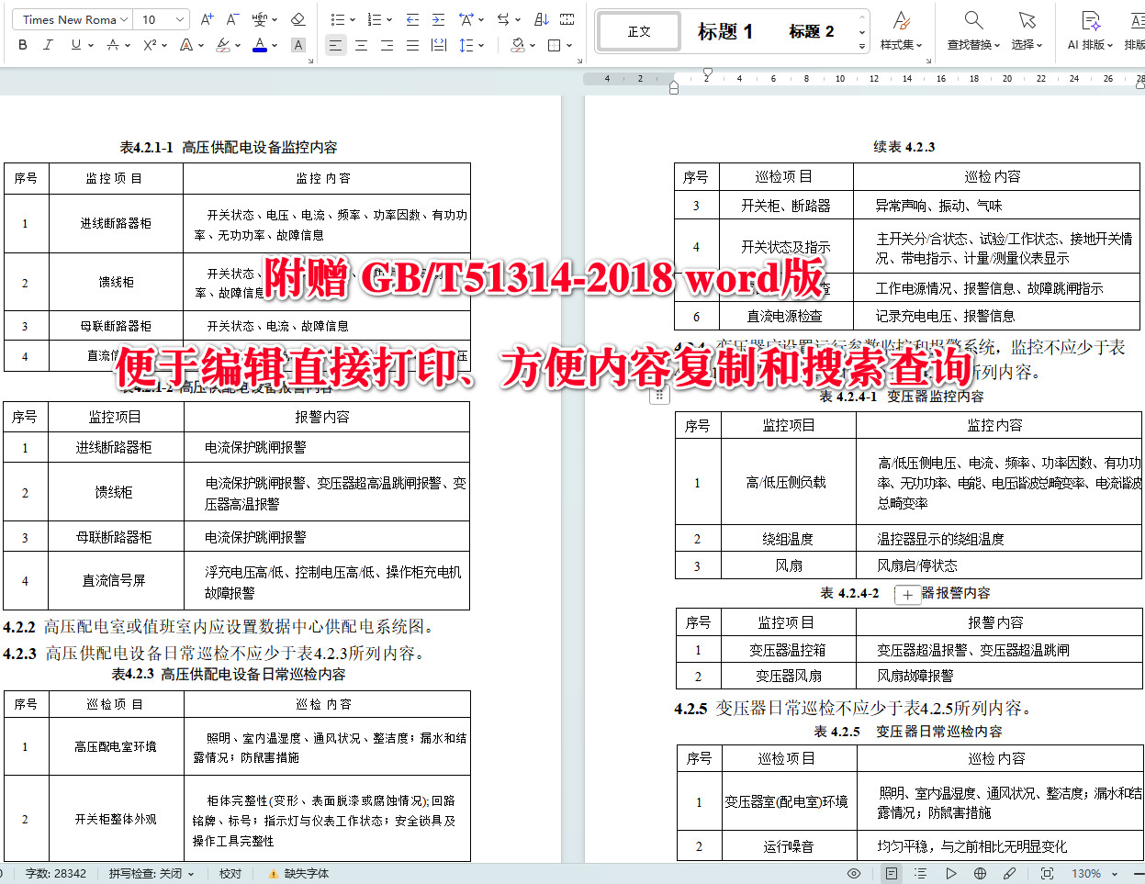Click cell text 进线断路器柜 in first table
This screenshot has height=884, width=1145.
click(x=116, y=223)
